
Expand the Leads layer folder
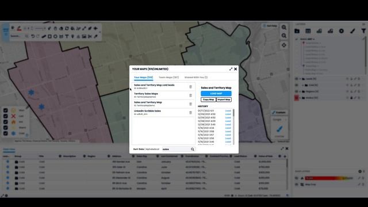pyautogui.click(x=300, y=79)
